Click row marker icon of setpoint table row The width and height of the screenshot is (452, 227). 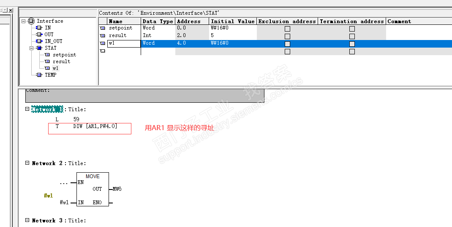[103, 28]
